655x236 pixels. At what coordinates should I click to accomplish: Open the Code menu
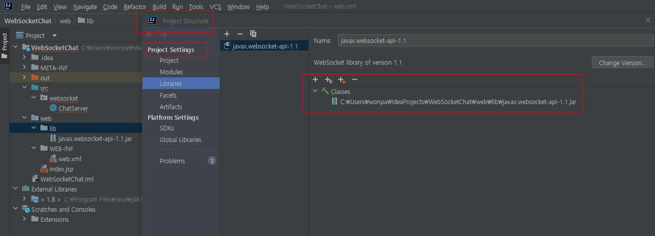(x=110, y=7)
